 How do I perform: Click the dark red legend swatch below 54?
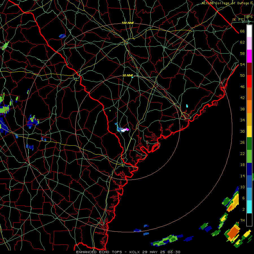pos(249,69)
